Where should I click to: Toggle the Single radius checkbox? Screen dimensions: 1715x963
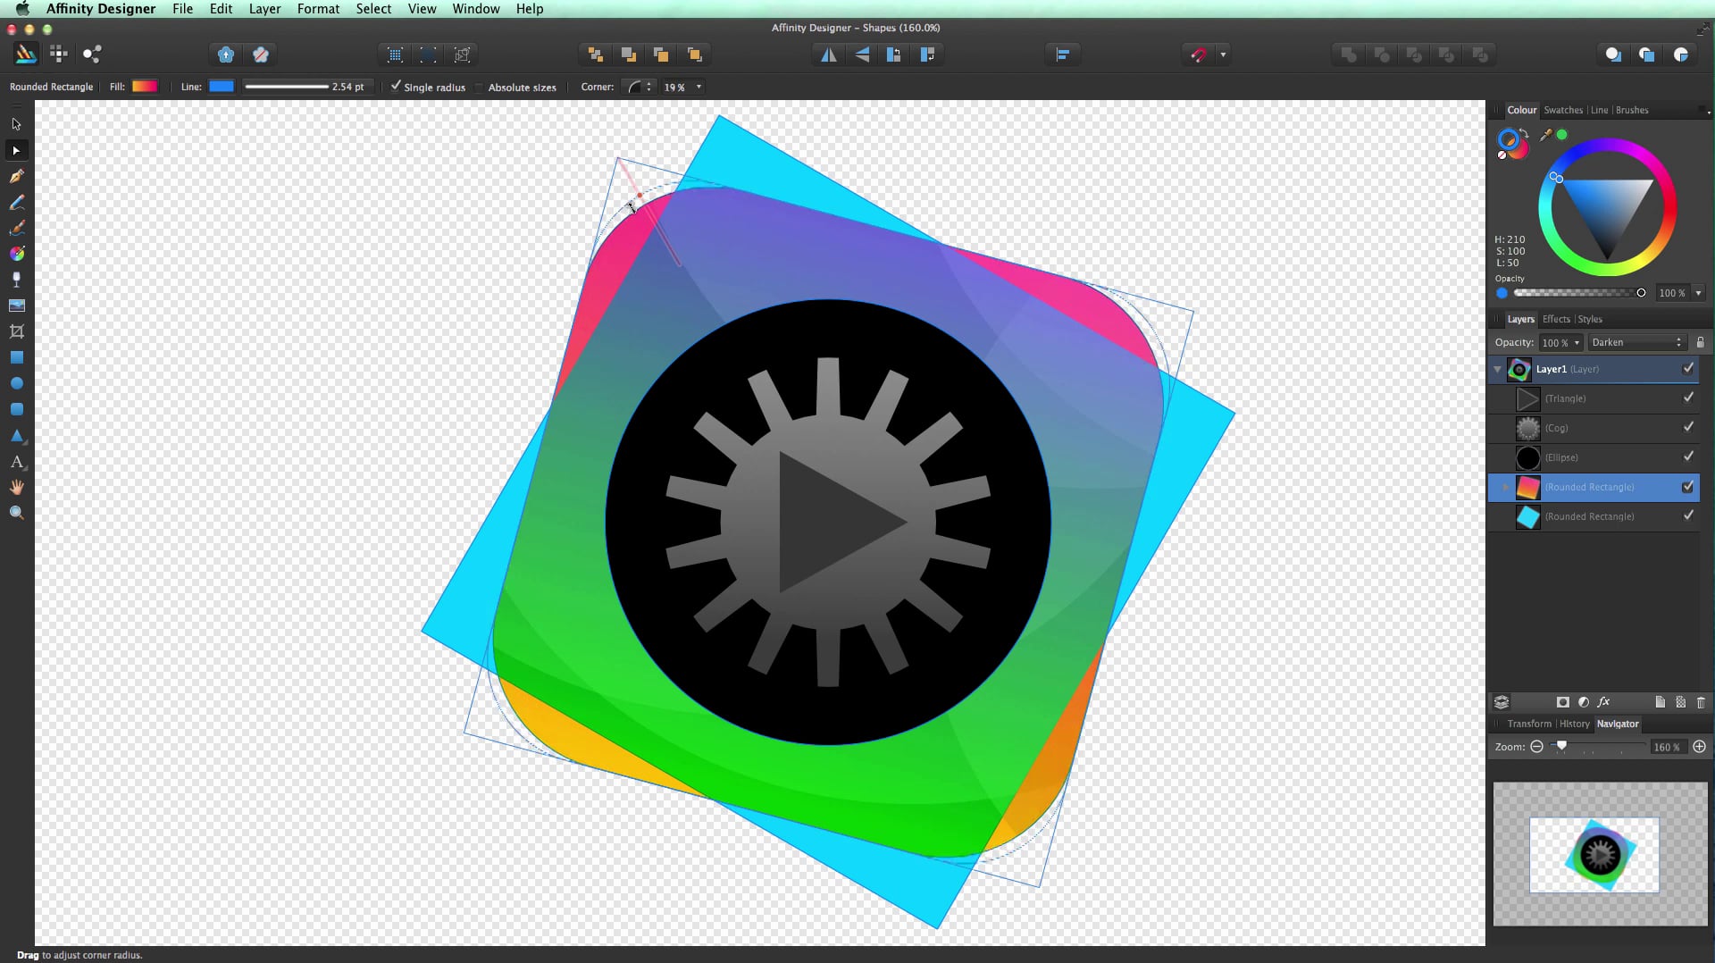click(396, 87)
